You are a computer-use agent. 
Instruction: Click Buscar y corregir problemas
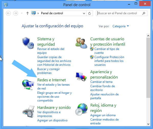pos(48,71)
